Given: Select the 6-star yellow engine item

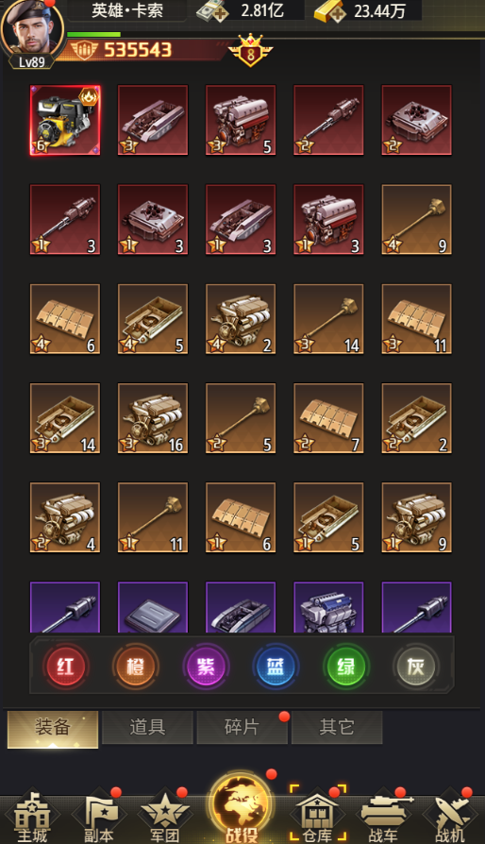Looking at the screenshot, I should coord(65,120).
